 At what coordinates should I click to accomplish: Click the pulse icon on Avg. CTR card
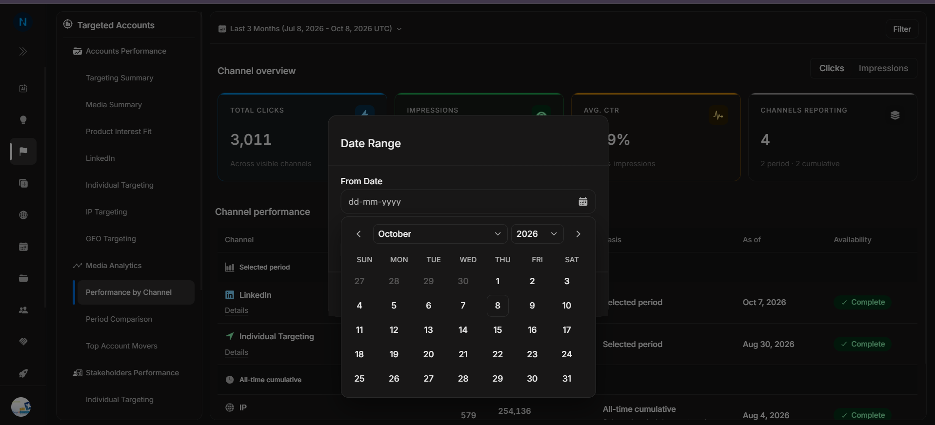718,115
